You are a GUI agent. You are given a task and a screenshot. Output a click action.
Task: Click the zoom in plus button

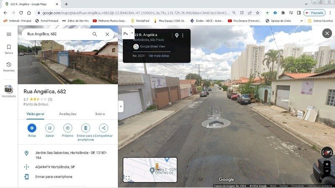point(327,164)
